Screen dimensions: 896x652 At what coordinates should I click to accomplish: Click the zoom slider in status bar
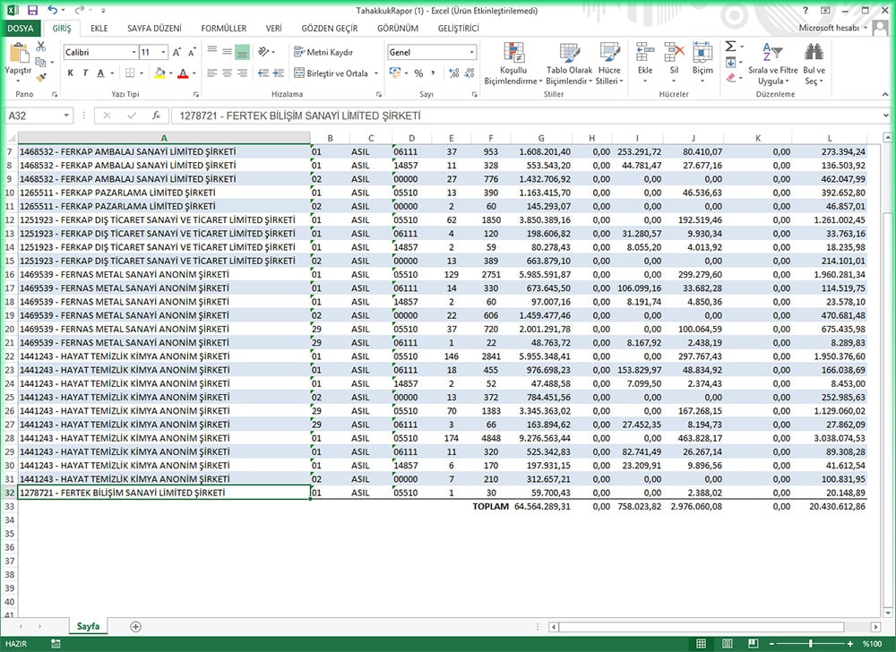click(x=811, y=644)
